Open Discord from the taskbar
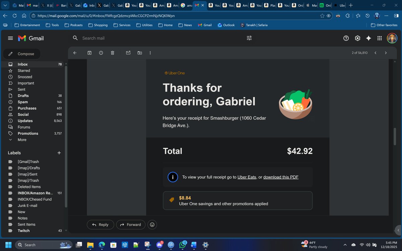 159,245
